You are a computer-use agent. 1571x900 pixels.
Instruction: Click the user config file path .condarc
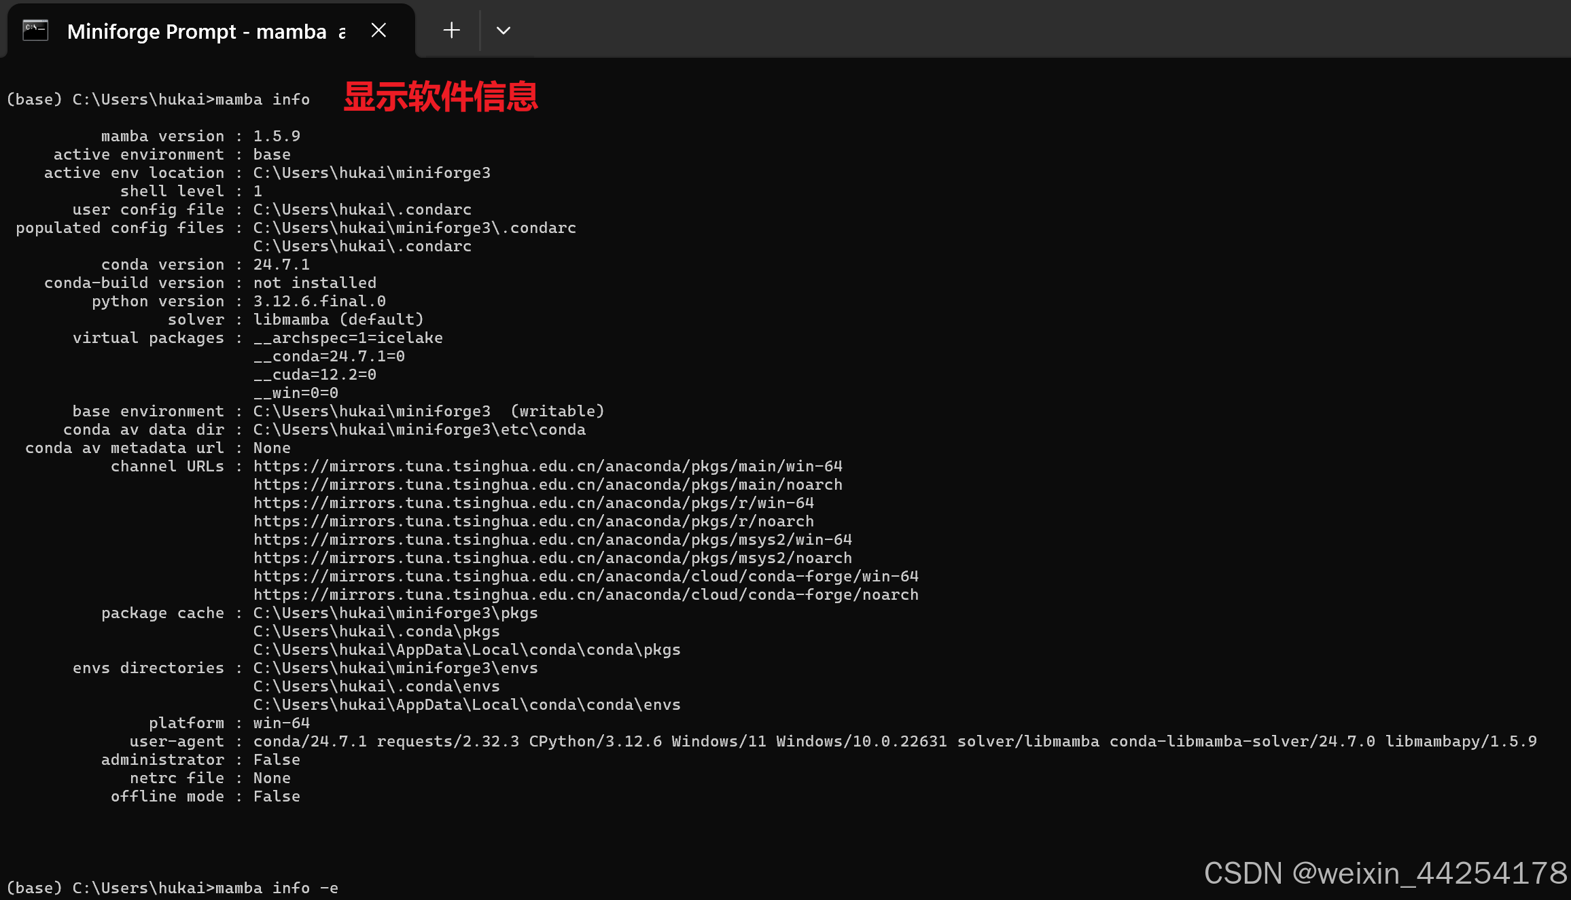[x=361, y=209]
